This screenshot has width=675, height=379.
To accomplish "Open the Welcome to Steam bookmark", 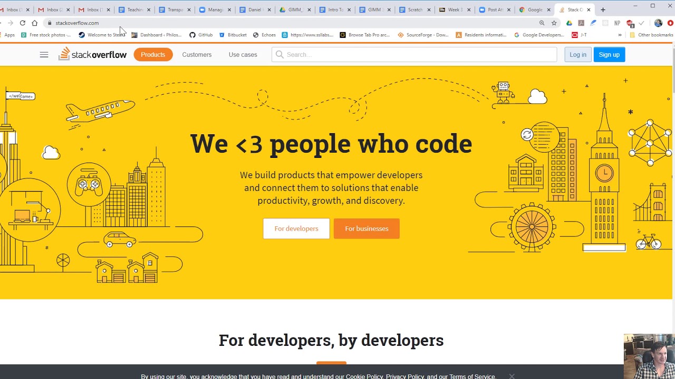I will coord(102,35).
